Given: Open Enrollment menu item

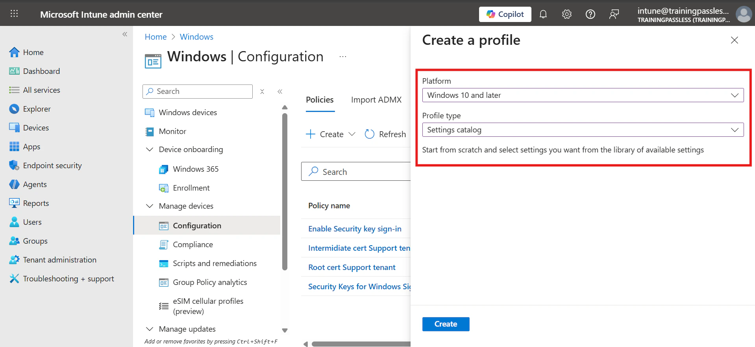Looking at the screenshot, I should pos(191,188).
